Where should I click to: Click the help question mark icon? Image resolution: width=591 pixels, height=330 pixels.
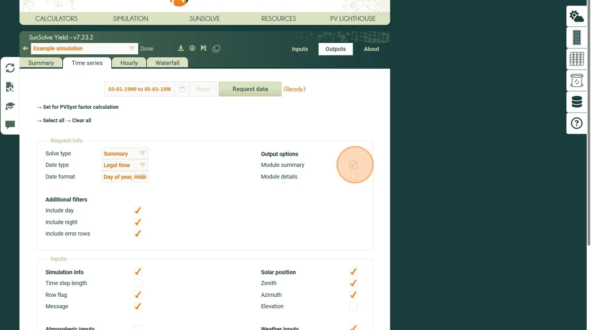(x=576, y=124)
